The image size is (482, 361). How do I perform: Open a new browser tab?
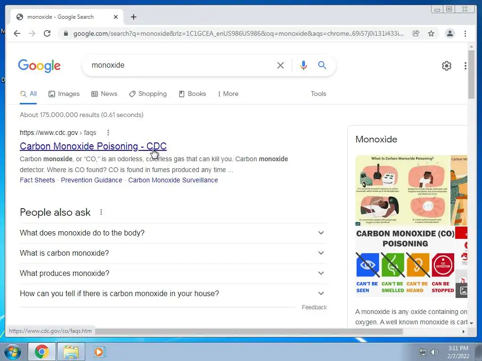click(133, 17)
